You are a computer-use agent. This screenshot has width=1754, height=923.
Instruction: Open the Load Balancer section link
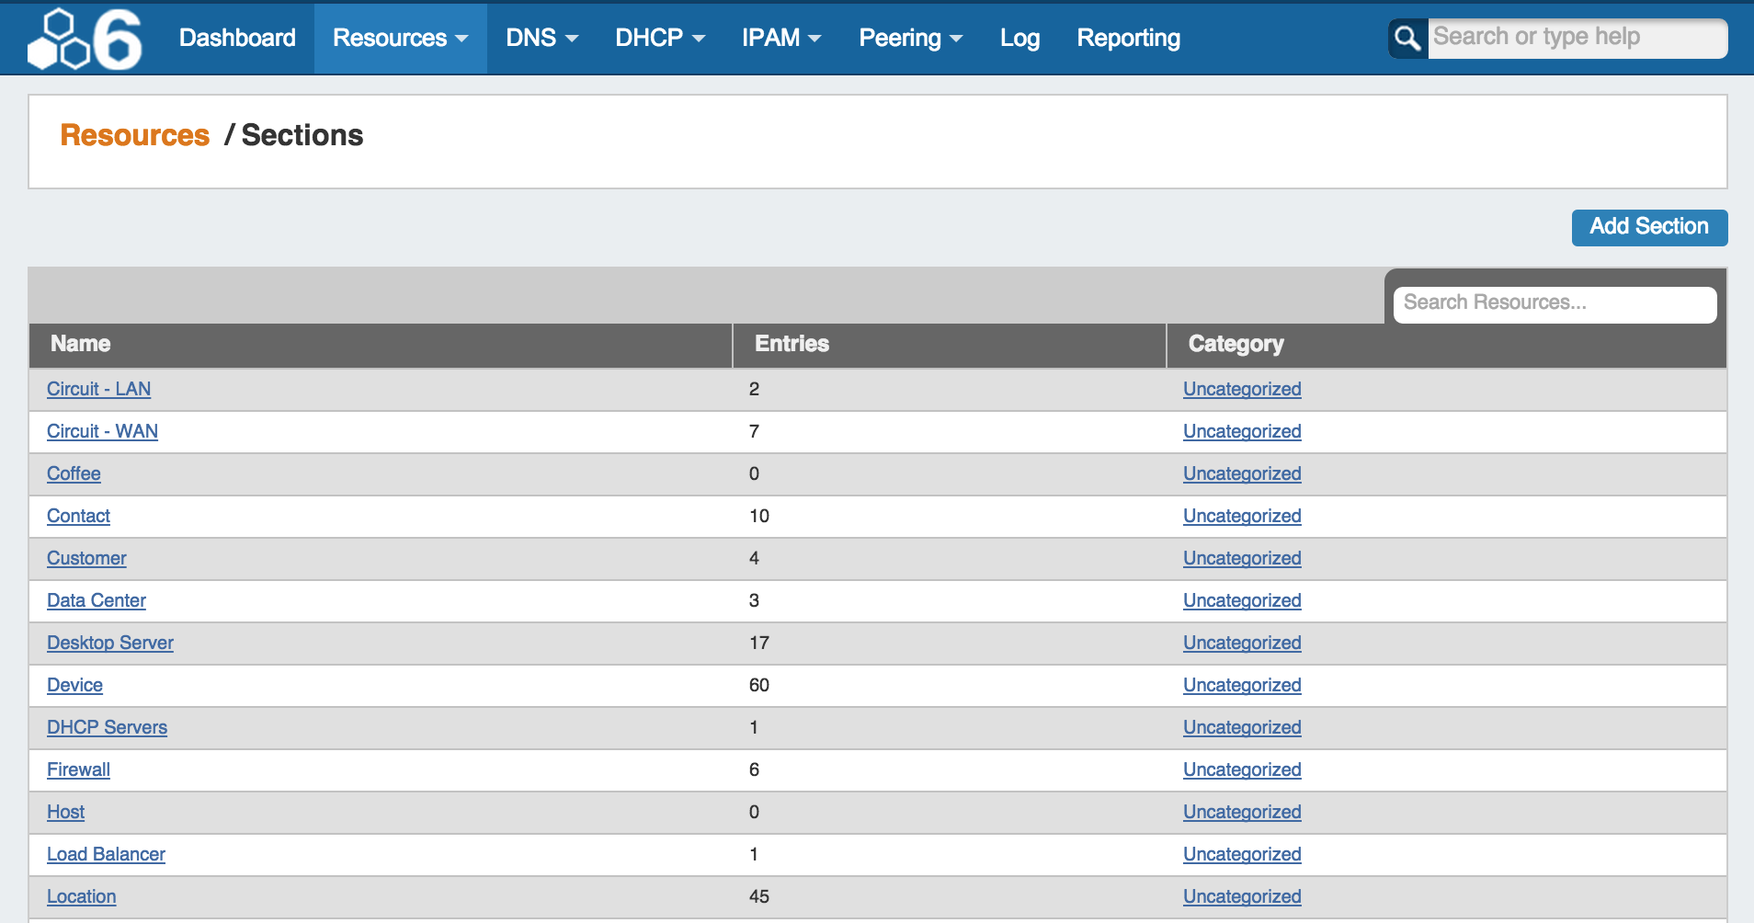point(106,855)
